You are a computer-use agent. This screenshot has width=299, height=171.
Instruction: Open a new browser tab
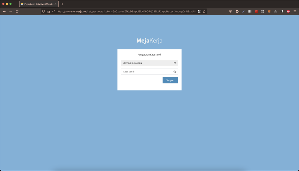(62, 4)
